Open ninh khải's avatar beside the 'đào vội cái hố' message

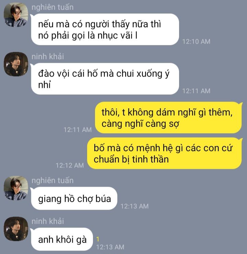tap(16, 64)
